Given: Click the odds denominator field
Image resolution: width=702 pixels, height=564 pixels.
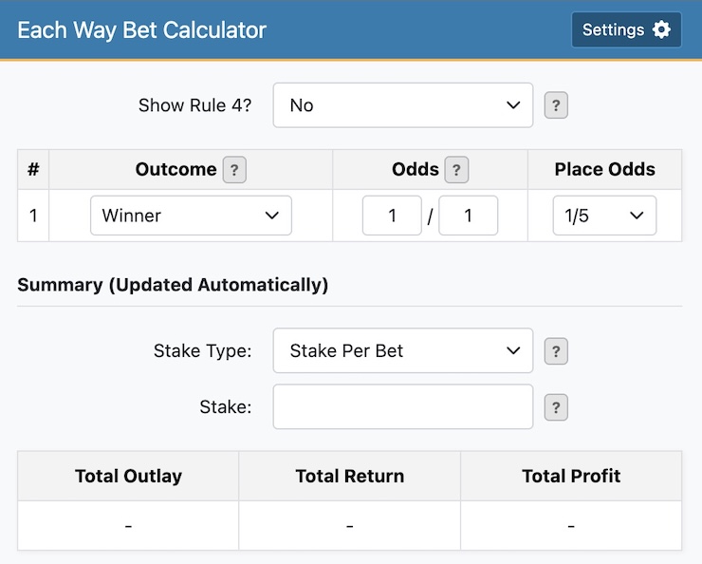Looking at the screenshot, I should pyautogui.click(x=468, y=216).
